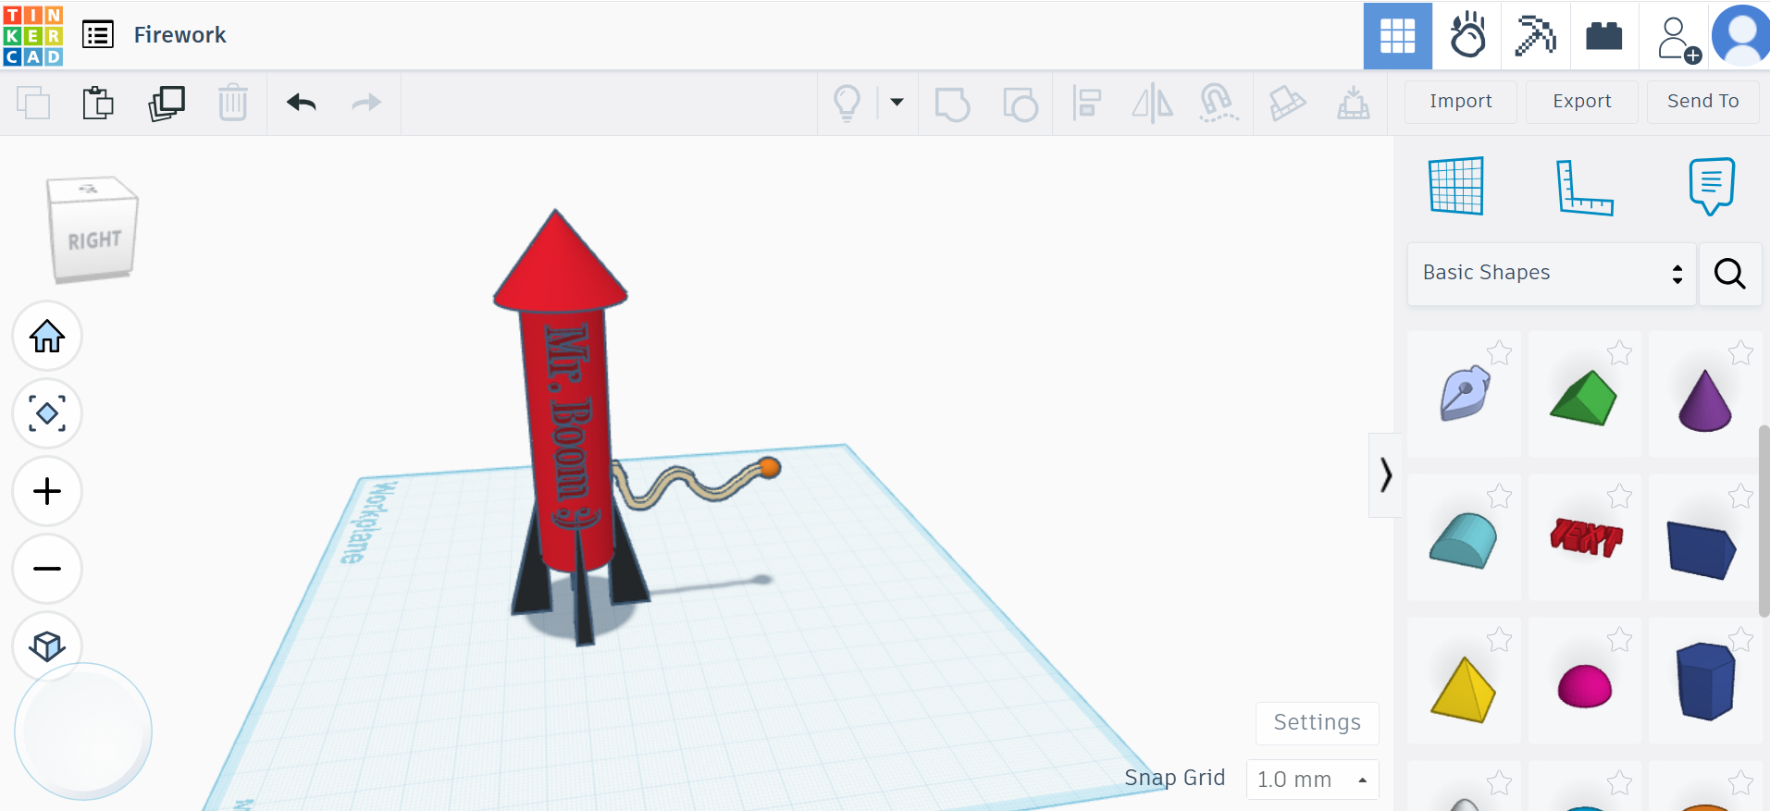
Task: Open the Notes tool
Action: 1712,186
